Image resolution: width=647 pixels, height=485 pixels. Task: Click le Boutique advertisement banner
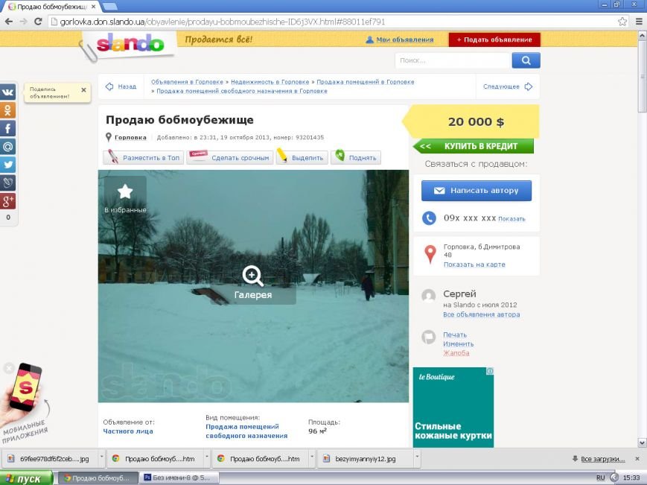(x=453, y=408)
